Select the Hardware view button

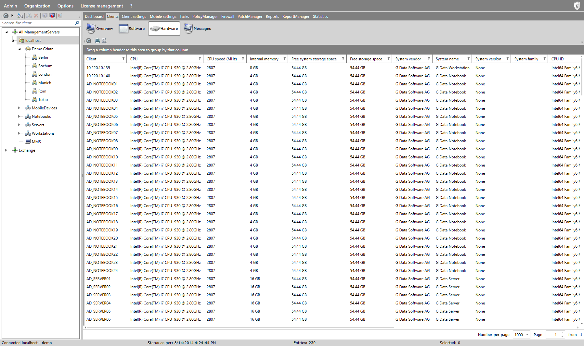click(x=164, y=29)
